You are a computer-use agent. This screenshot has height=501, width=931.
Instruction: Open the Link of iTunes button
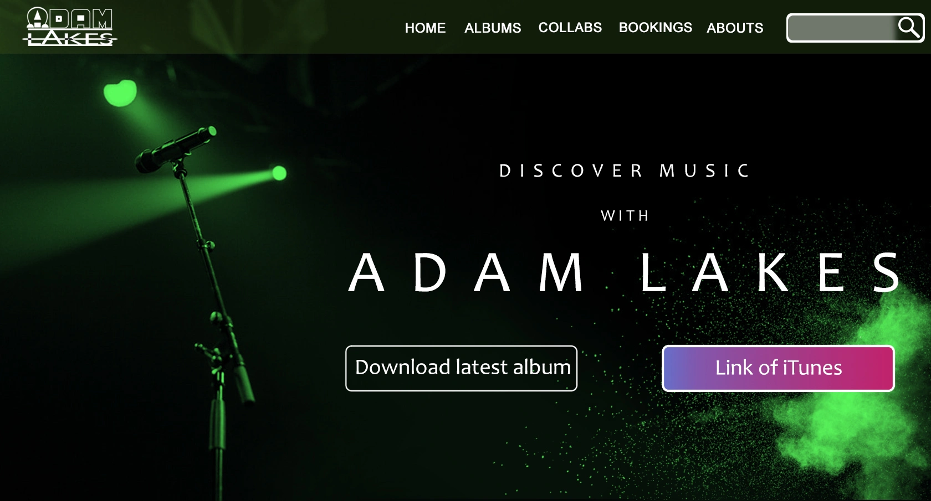778,368
